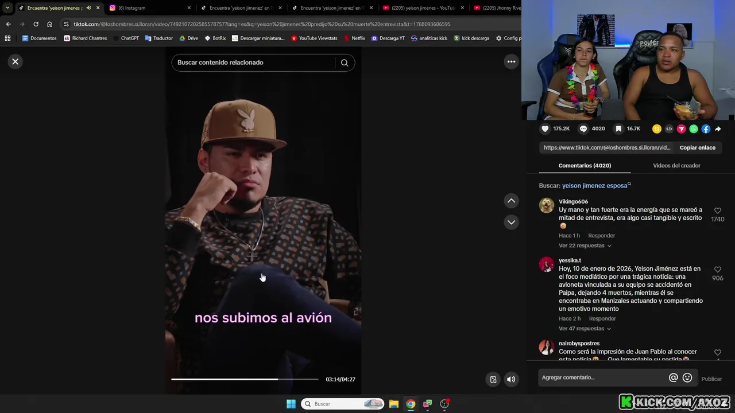Viewport: 735px width, 413px height.
Task: Click the site info icon in address bar
Action: pos(66,24)
